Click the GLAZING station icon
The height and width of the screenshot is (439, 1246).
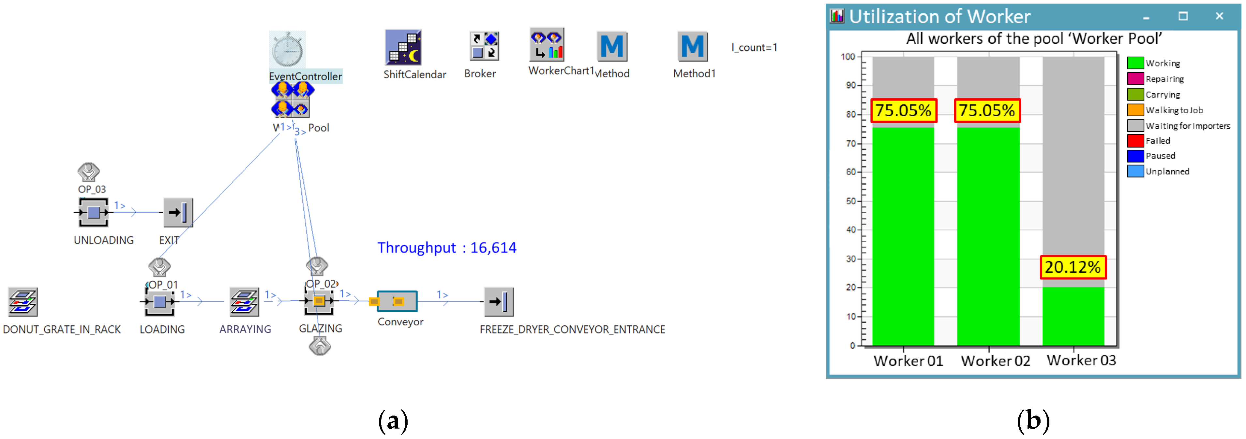click(x=319, y=301)
